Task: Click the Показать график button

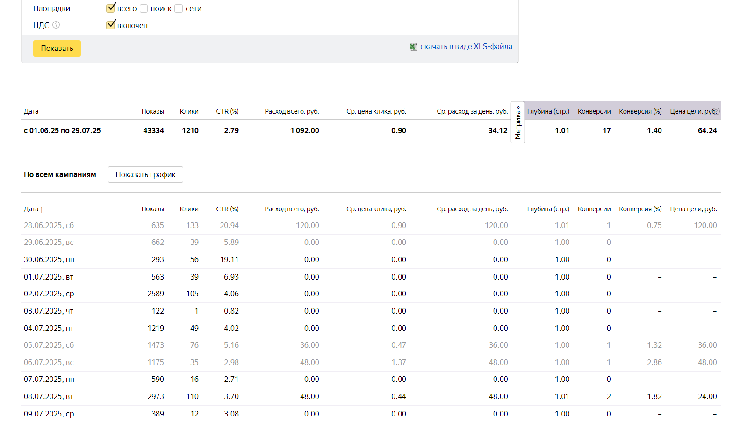Action: click(145, 174)
